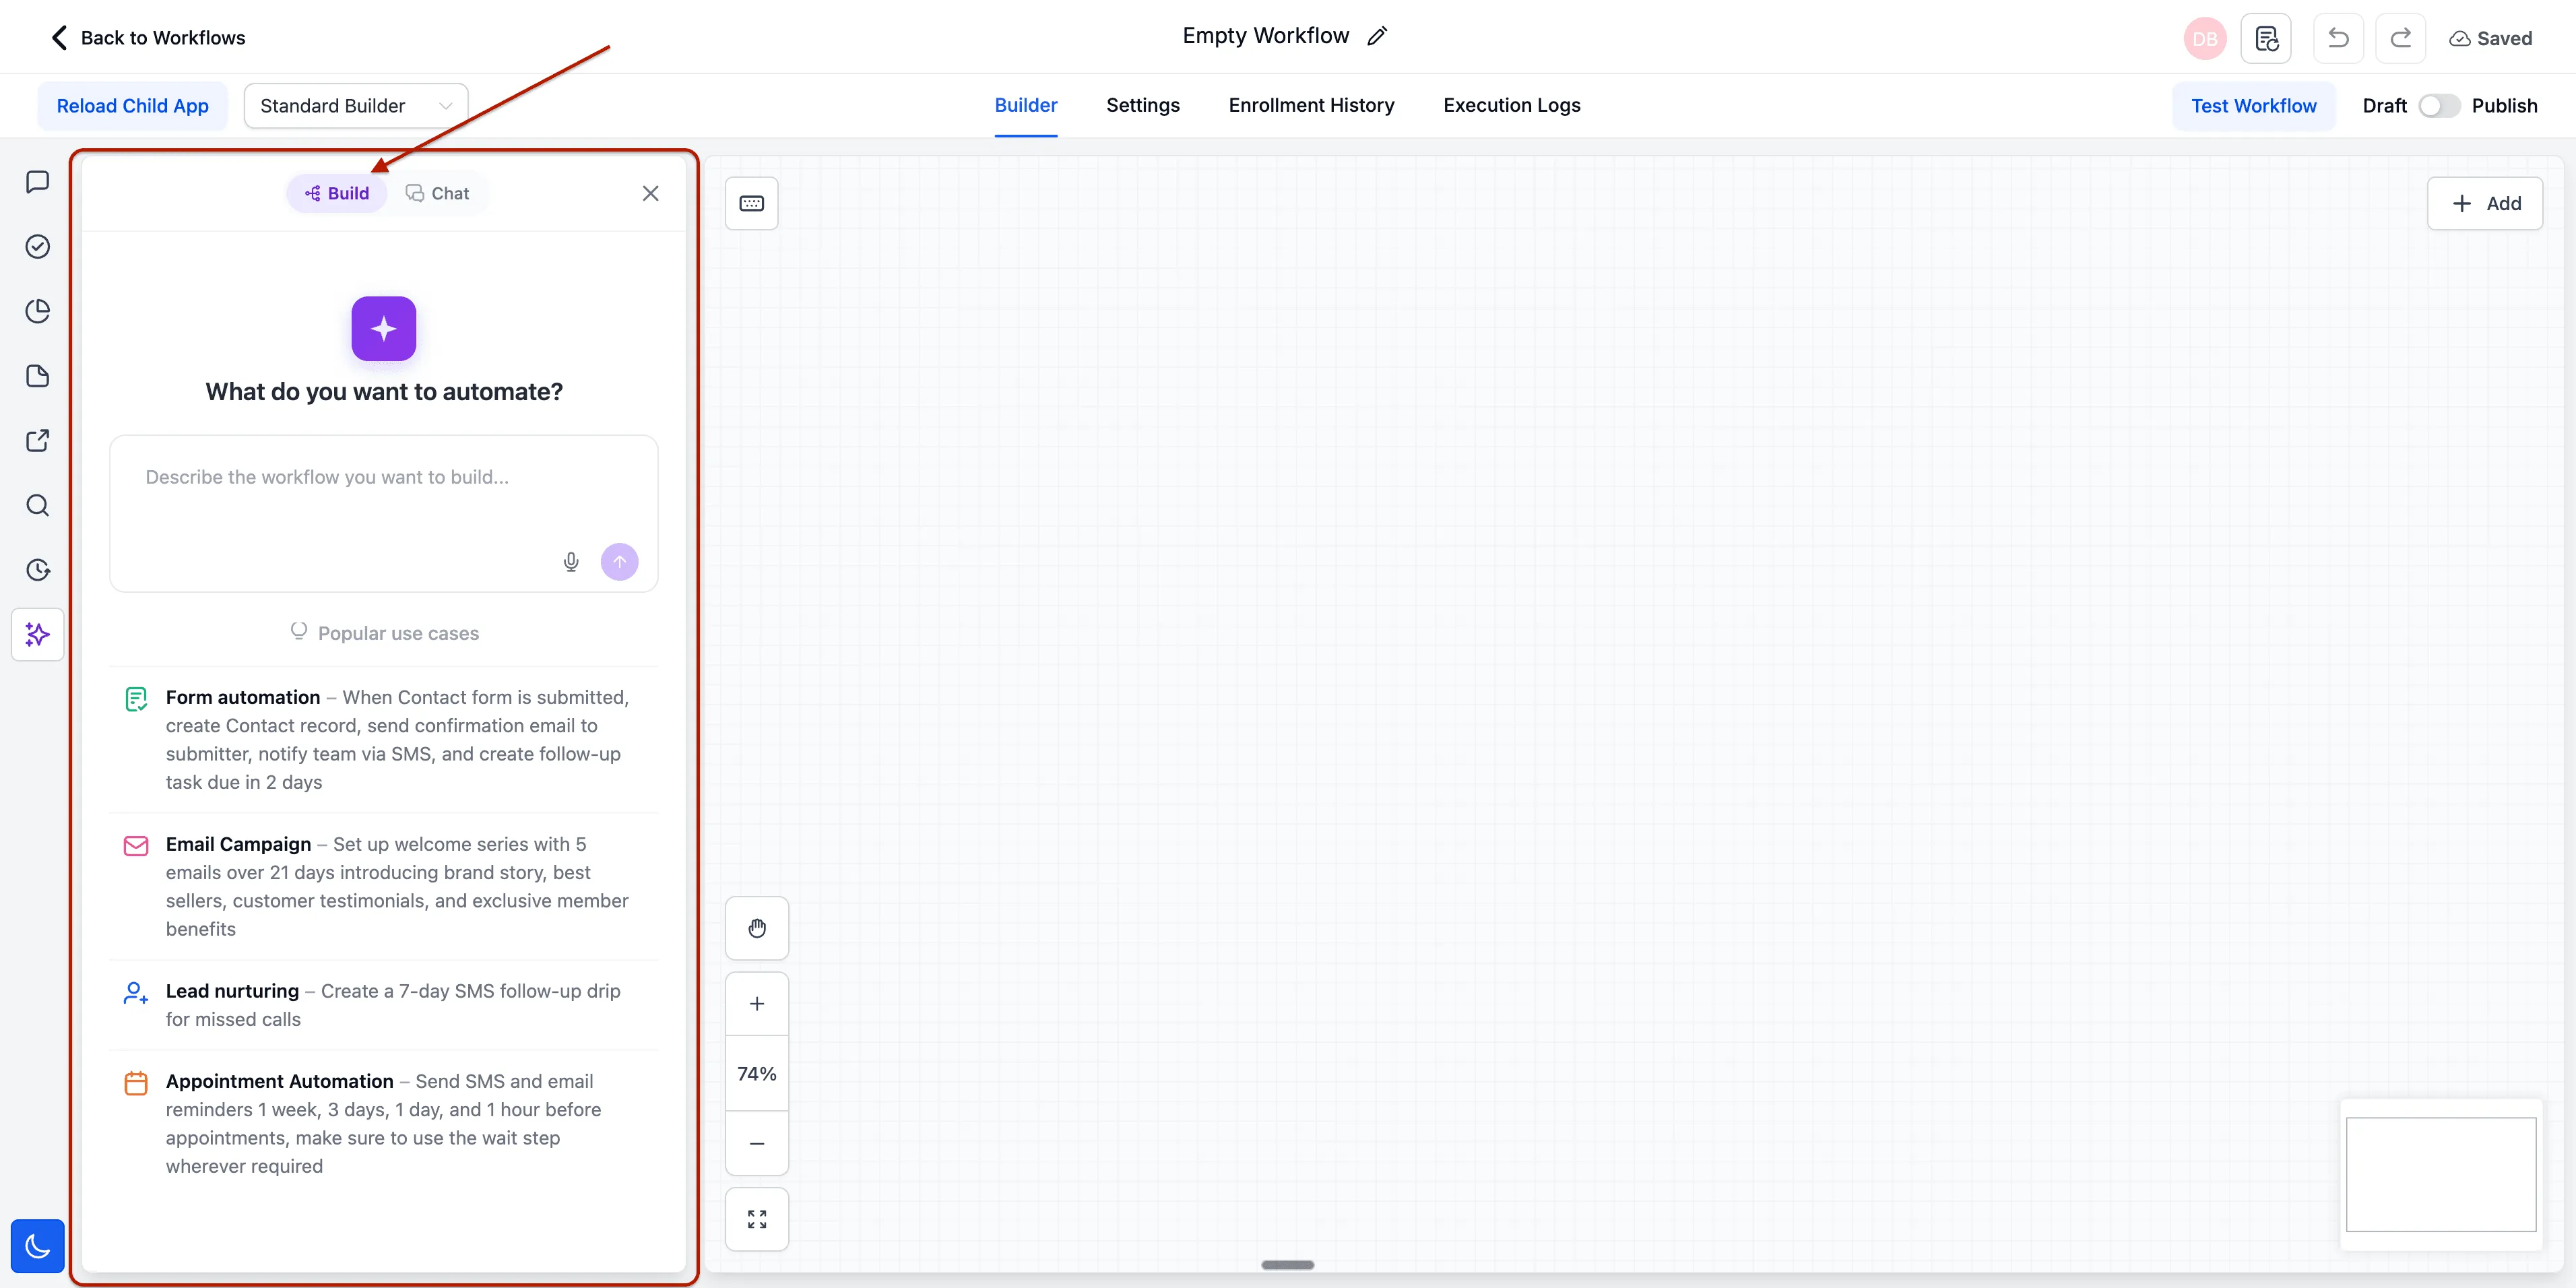The image size is (2576, 1288).
Task: Click the fit to screen icon
Action: (x=757, y=1219)
